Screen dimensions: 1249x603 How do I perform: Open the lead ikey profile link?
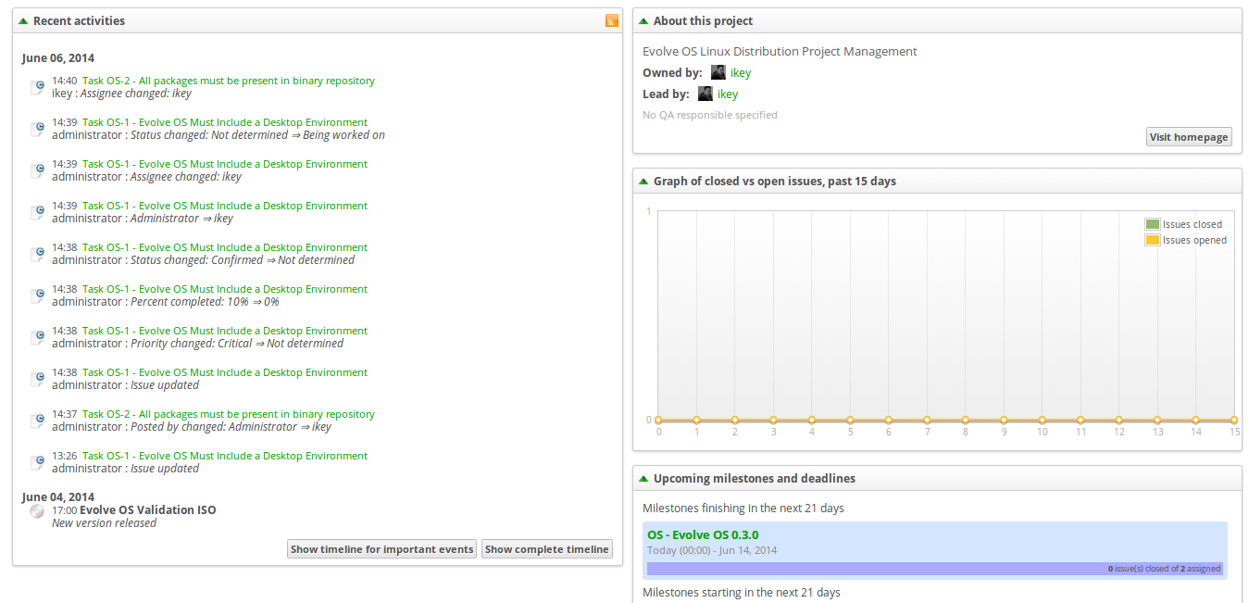(728, 94)
